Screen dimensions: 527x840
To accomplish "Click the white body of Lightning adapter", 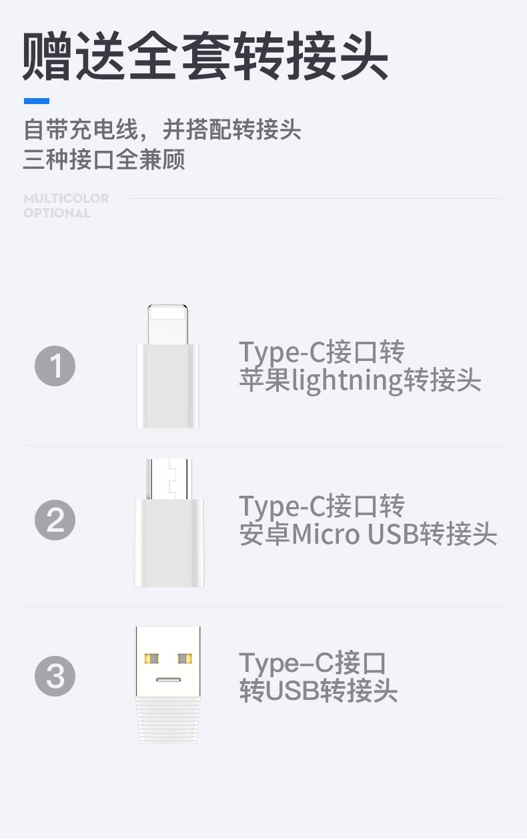I will point(168,386).
